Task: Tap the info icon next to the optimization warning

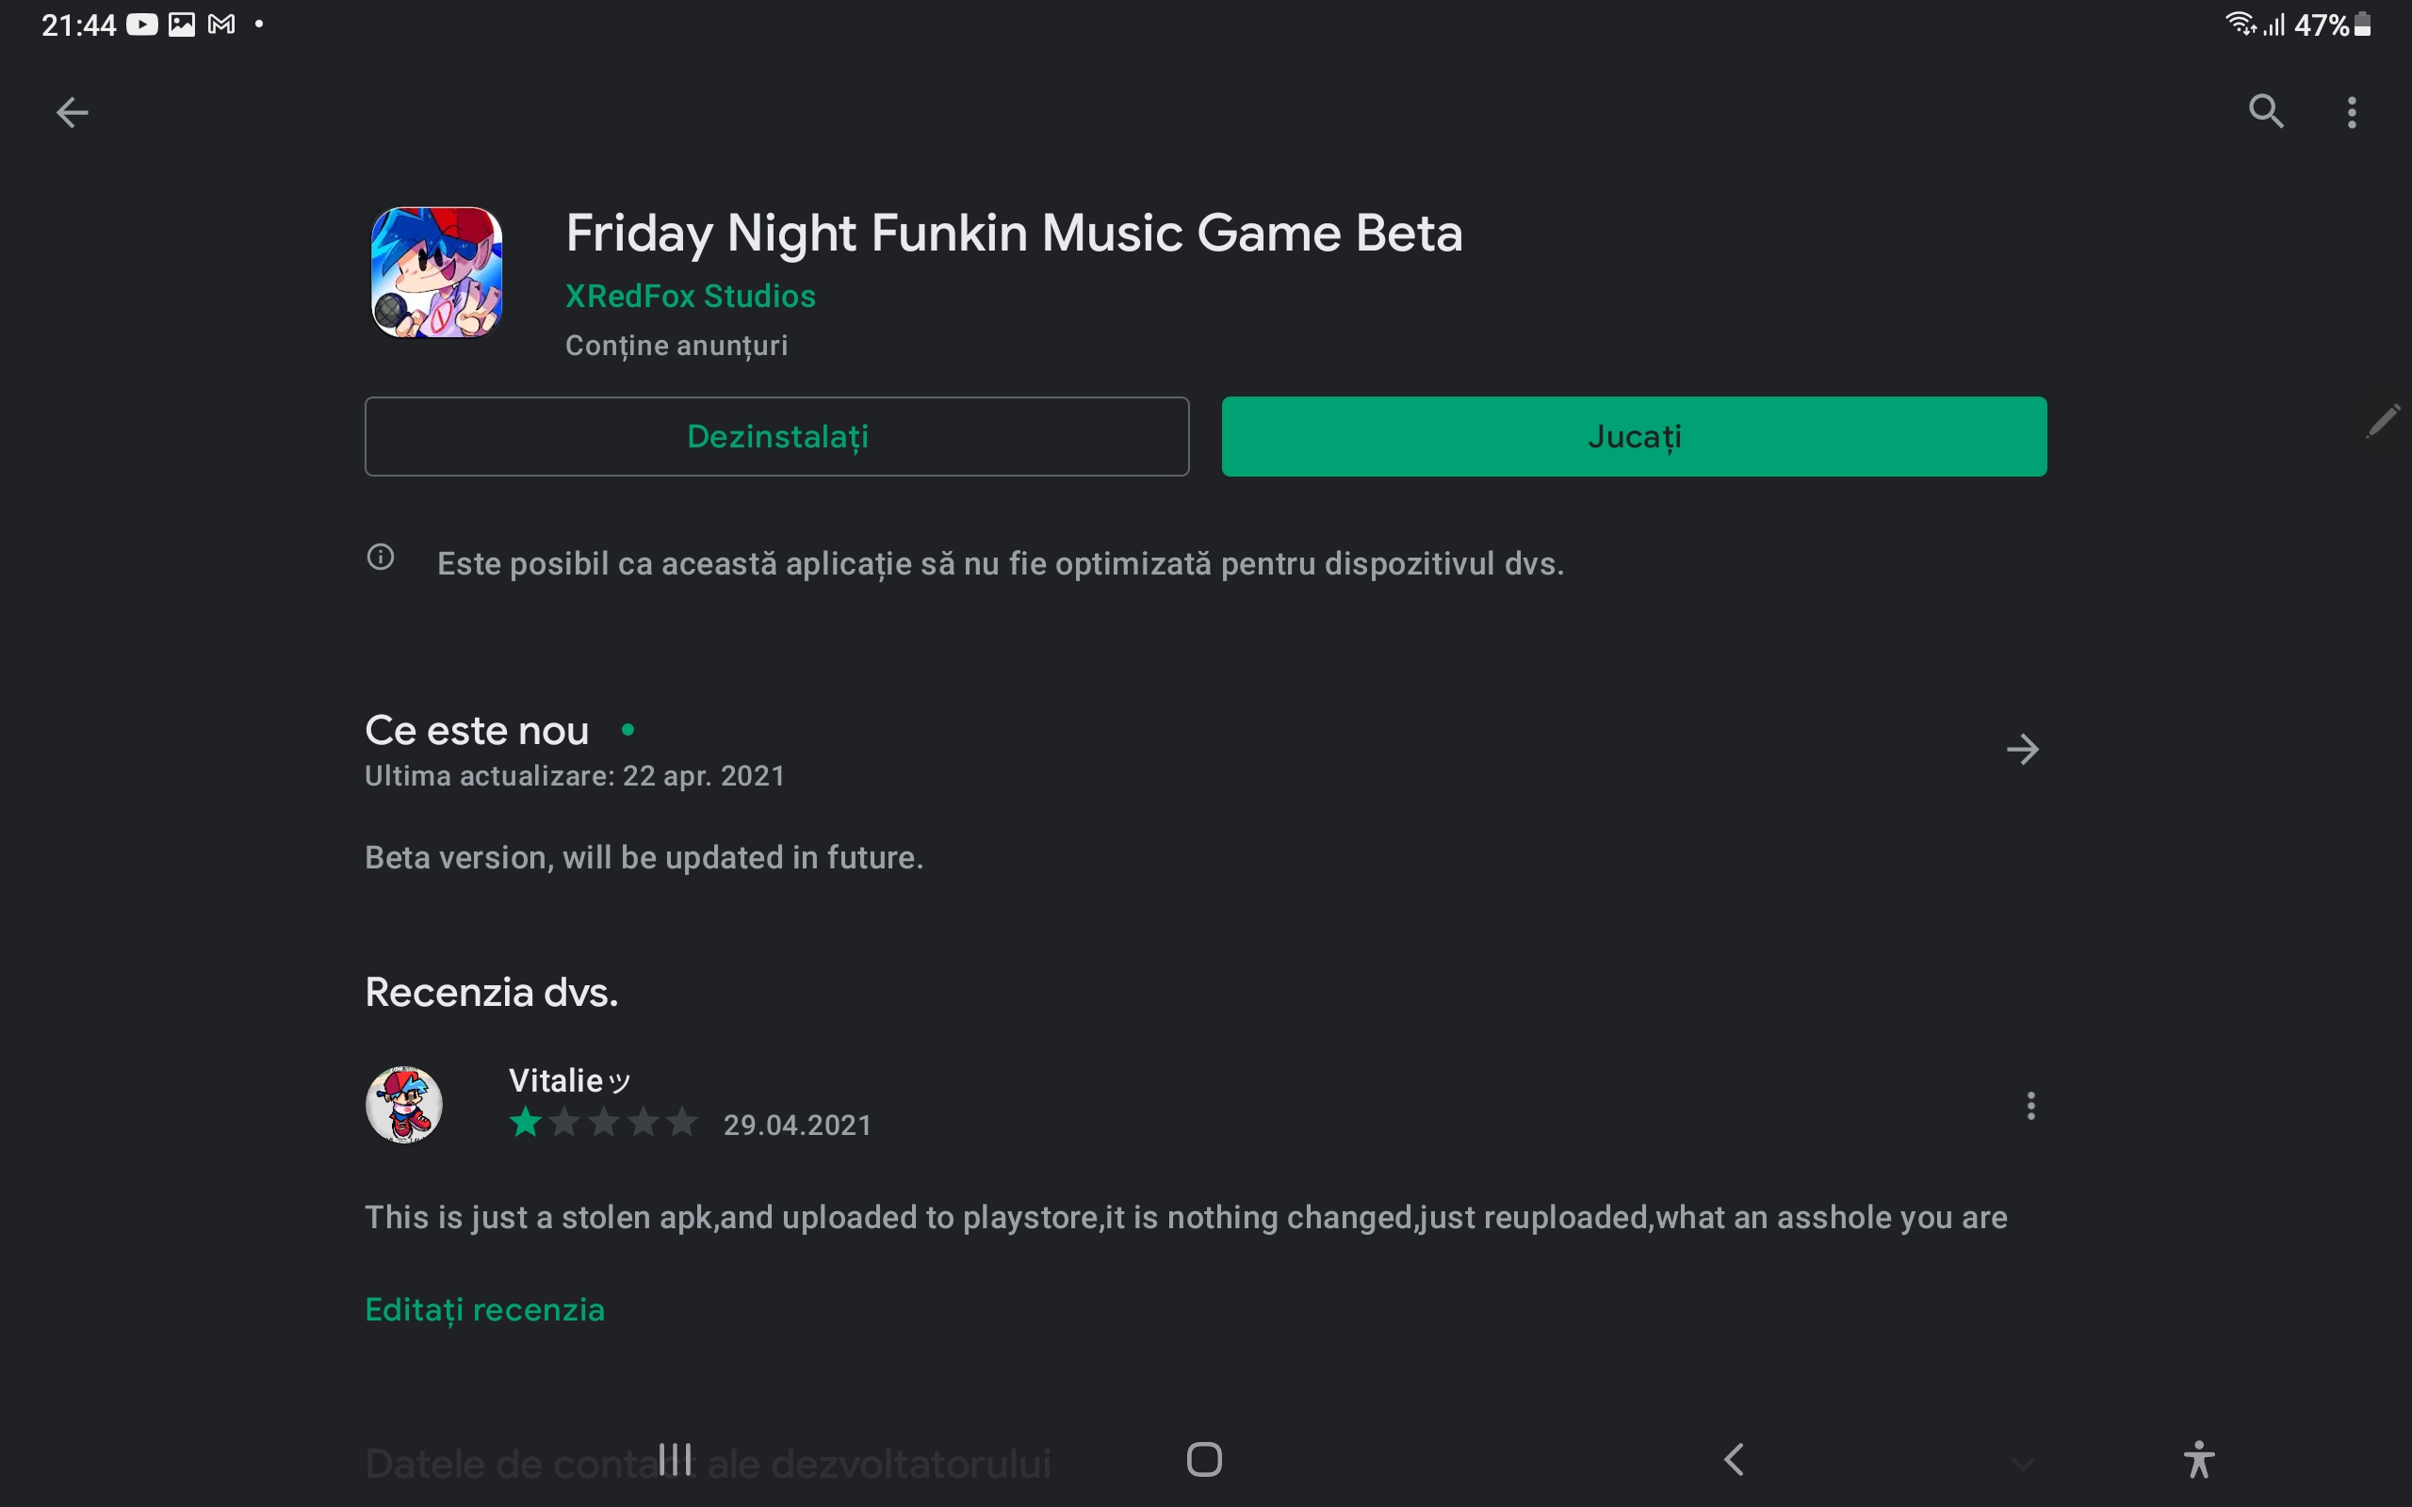Action: [x=381, y=558]
